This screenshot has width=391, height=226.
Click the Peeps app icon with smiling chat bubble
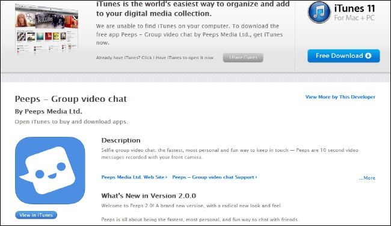coord(50,171)
